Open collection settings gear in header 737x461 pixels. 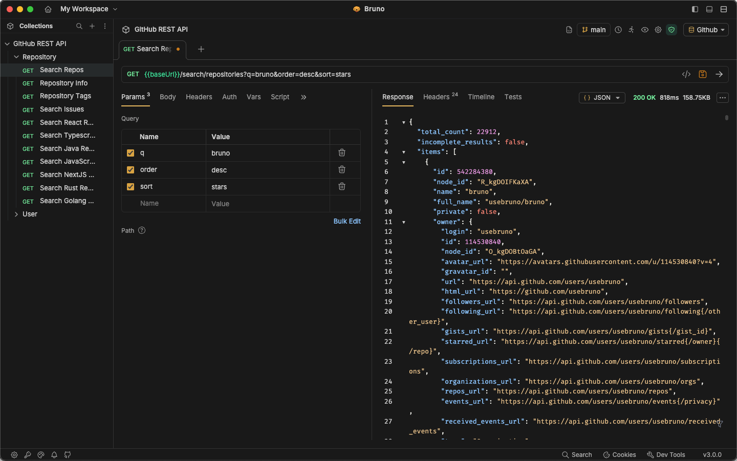pos(658,30)
